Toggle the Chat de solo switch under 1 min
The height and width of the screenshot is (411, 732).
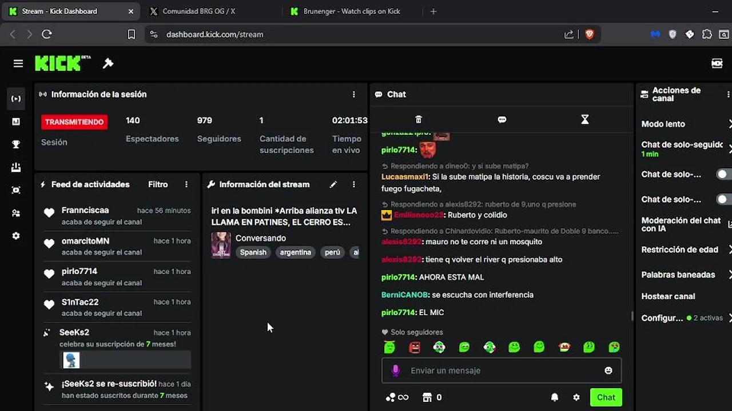point(724,174)
